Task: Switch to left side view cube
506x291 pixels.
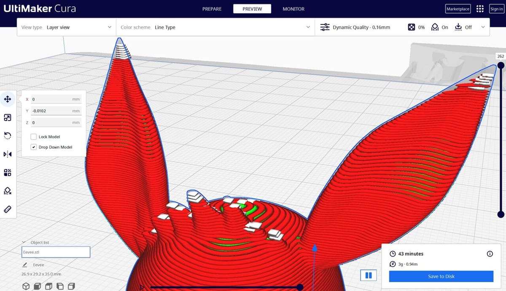Action: pyautogui.click(x=60, y=286)
